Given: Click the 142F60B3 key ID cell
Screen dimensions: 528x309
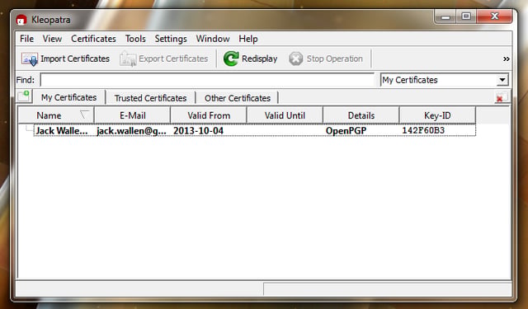Looking at the screenshot, I should coord(423,130).
